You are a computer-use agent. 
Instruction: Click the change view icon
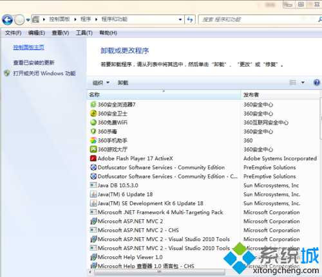pyautogui.click(x=292, y=82)
